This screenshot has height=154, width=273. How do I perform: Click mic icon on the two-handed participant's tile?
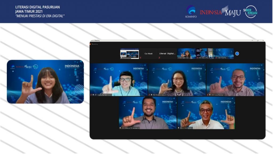[179, 128]
